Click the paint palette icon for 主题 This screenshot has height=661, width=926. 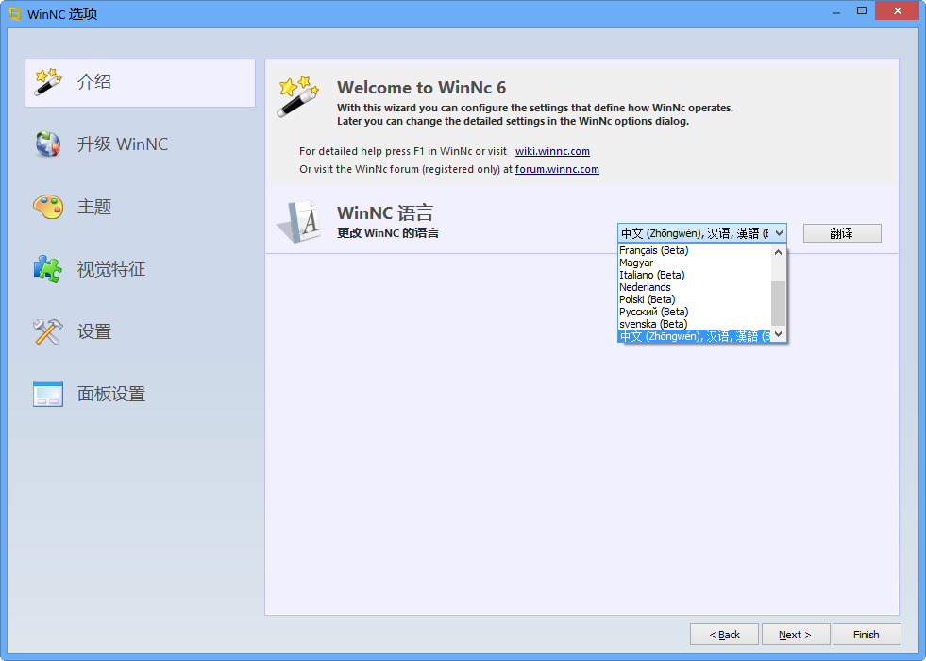(x=48, y=207)
